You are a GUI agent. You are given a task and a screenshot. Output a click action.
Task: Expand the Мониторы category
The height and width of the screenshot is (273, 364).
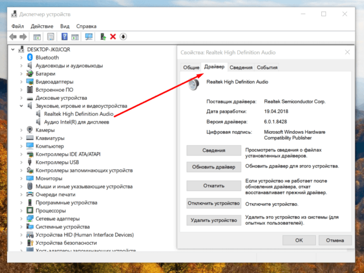[x=21, y=179]
